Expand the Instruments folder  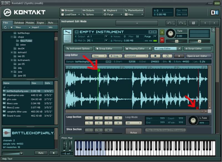click(x=12, y=60)
